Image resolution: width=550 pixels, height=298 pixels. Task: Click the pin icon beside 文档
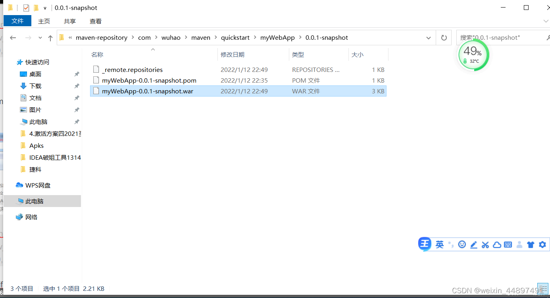(77, 98)
